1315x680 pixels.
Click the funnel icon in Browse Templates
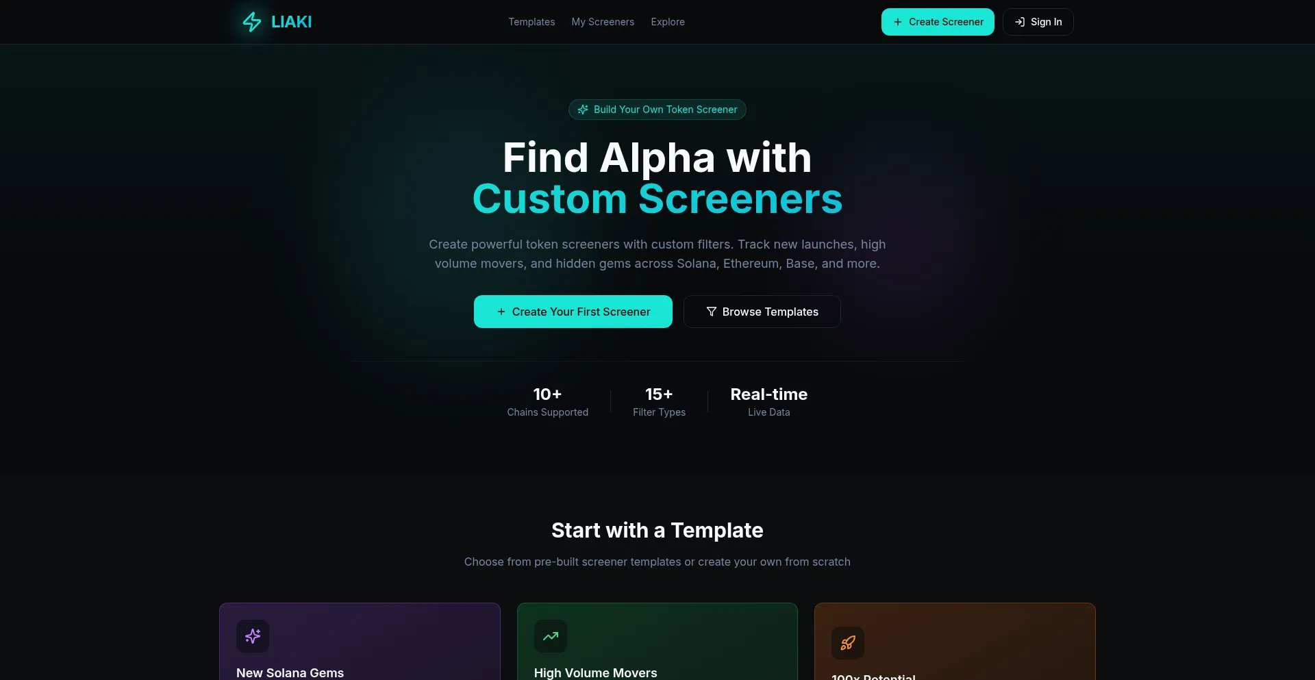tap(712, 312)
